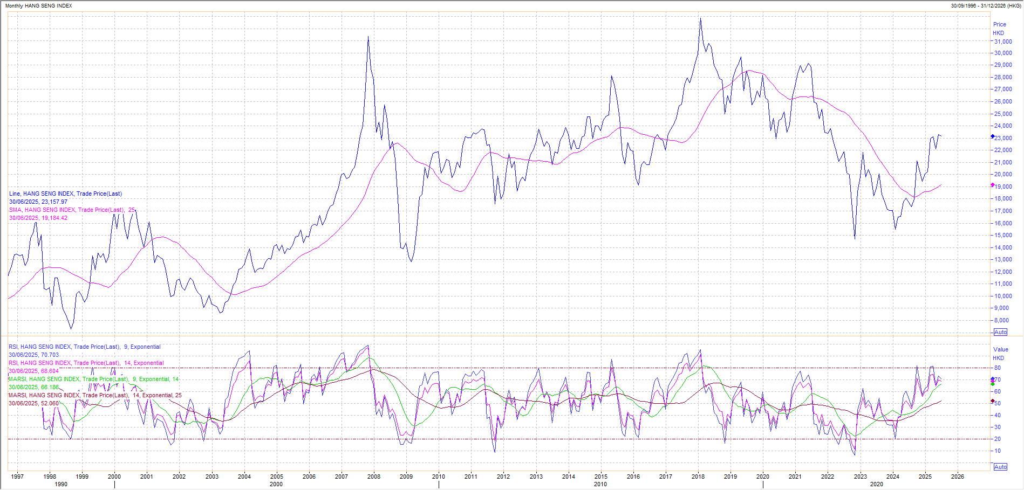Click the Value HKD axis header
1024x490 pixels.
coord(1000,354)
